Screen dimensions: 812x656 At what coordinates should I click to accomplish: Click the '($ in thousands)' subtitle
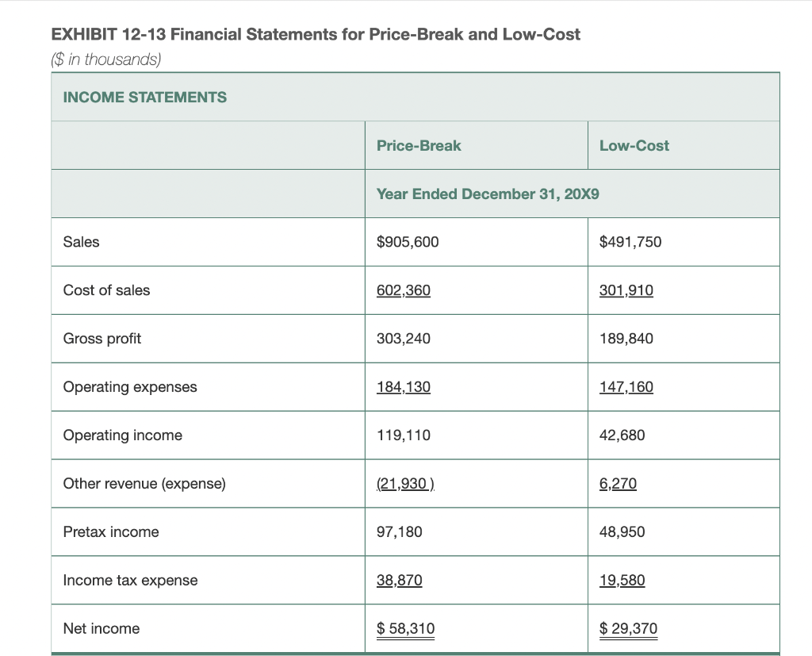click(x=106, y=59)
